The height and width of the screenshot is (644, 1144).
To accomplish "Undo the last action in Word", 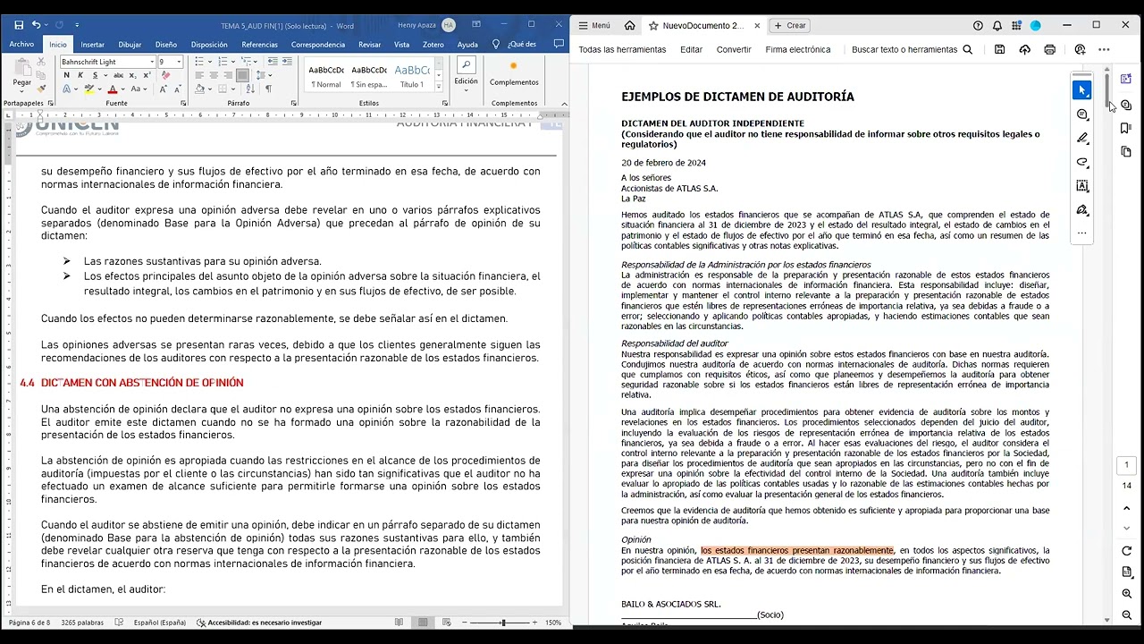I will pos(36,25).
